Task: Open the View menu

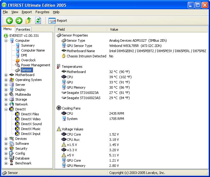Action: pyautogui.click(x=15, y=12)
